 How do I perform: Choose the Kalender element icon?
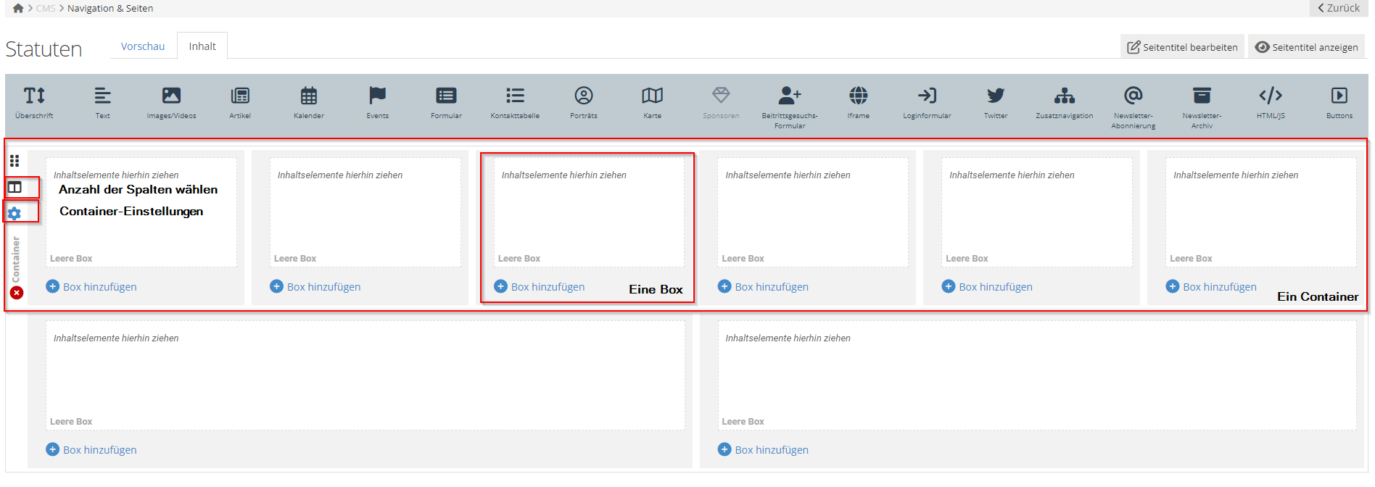click(309, 96)
